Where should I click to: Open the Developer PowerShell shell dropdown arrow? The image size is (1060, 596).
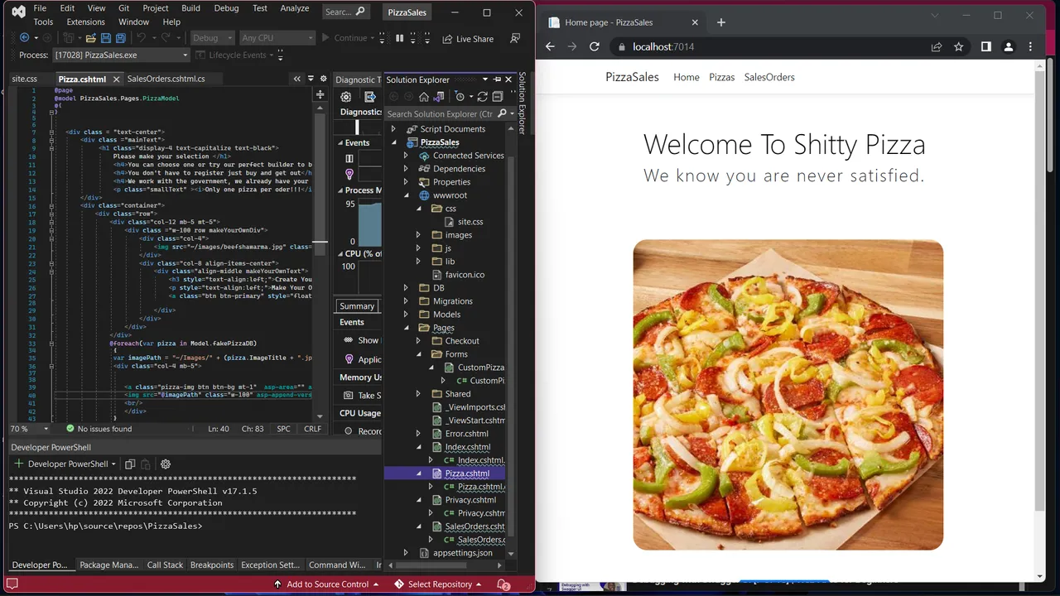tap(113, 464)
